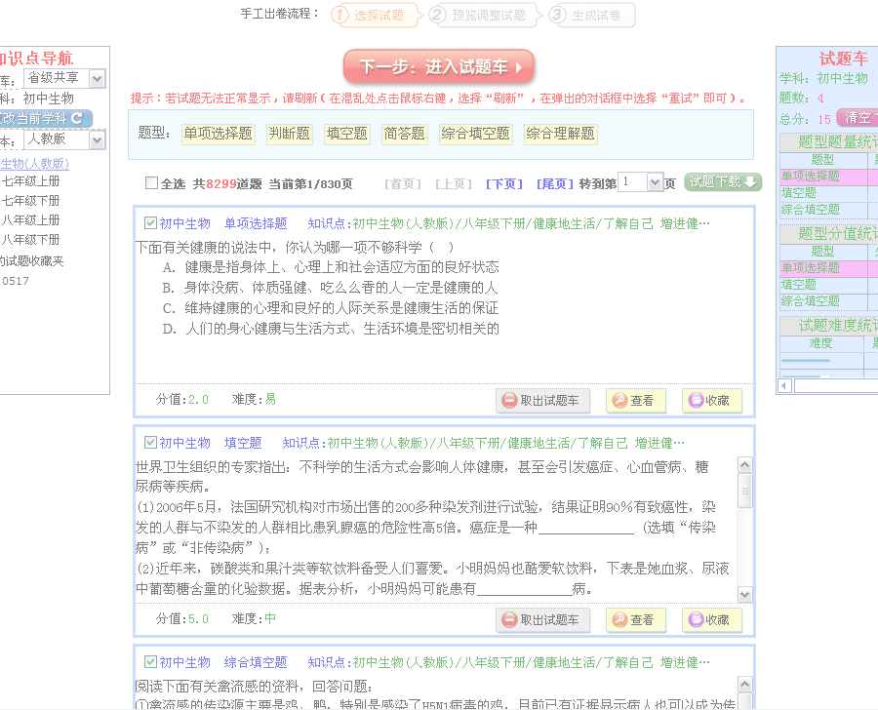Toggle the 全选 select-all checkbox
Image resolution: width=878 pixels, height=710 pixels.
tap(151, 183)
